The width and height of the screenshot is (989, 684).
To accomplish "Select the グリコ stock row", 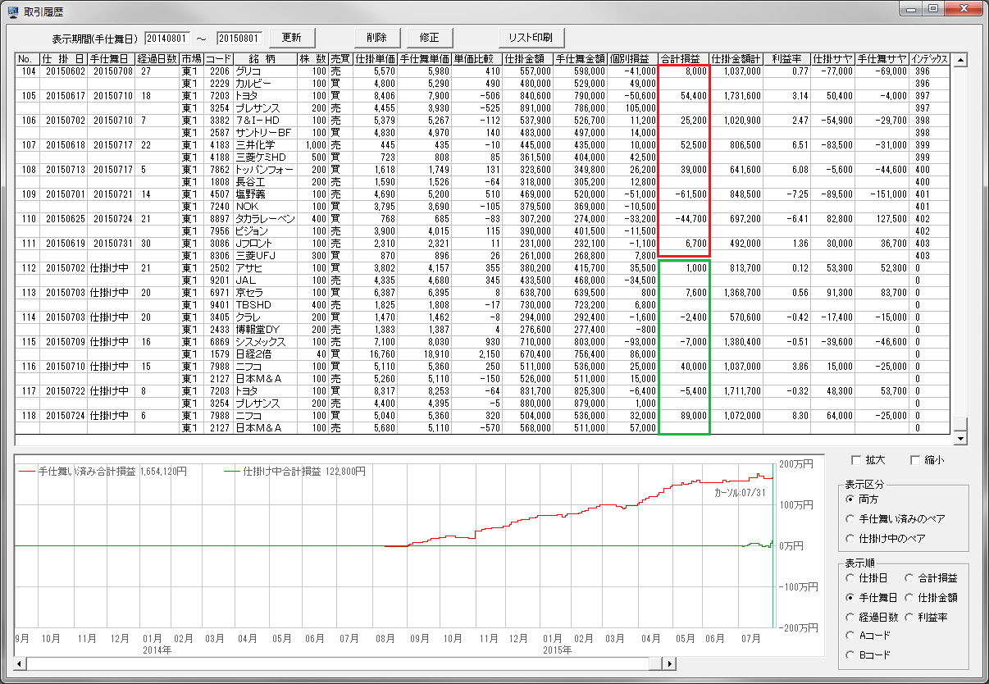I will click(484, 71).
